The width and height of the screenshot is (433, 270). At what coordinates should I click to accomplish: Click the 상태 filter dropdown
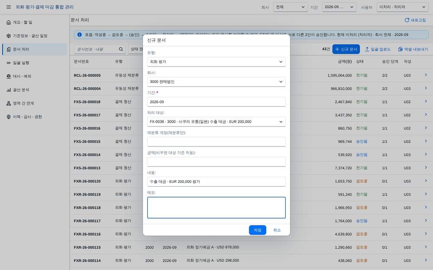[136, 49]
